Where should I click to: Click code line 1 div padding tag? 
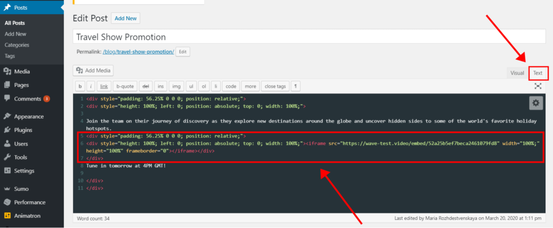(x=166, y=99)
